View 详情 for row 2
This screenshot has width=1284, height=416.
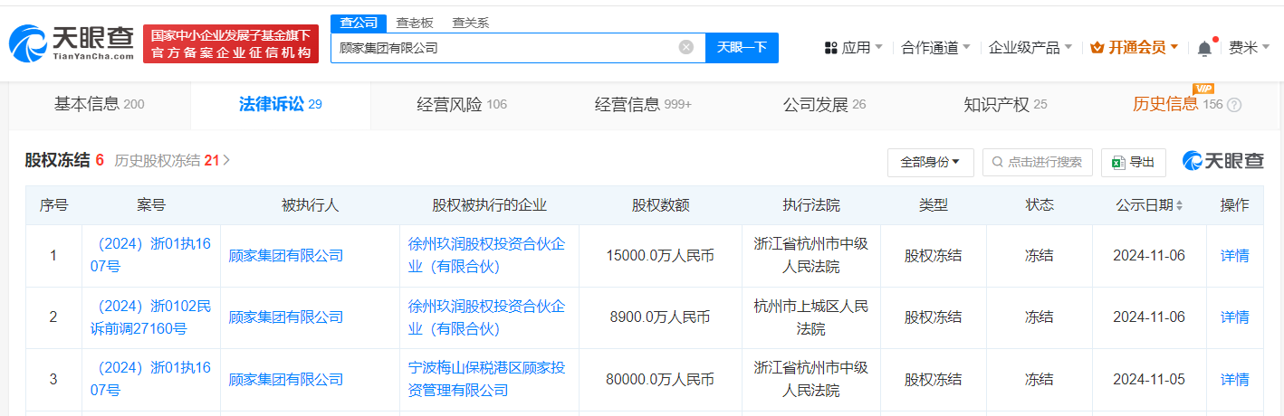coord(1235,317)
